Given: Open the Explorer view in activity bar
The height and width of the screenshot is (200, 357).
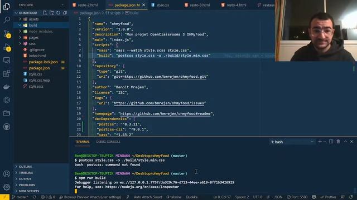Looking at the screenshot, I should click(7, 7).
